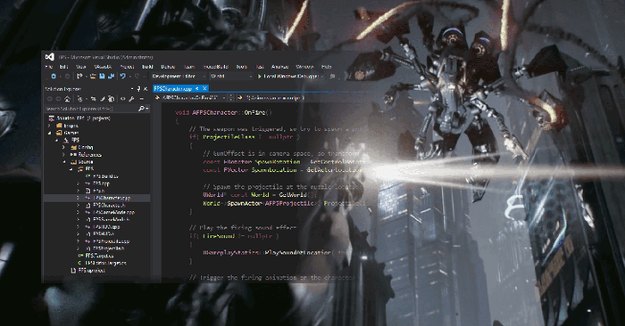The image size is (625, 326).
Task: Click the Search Solution Explorer field
Action: tap(91, 108)
